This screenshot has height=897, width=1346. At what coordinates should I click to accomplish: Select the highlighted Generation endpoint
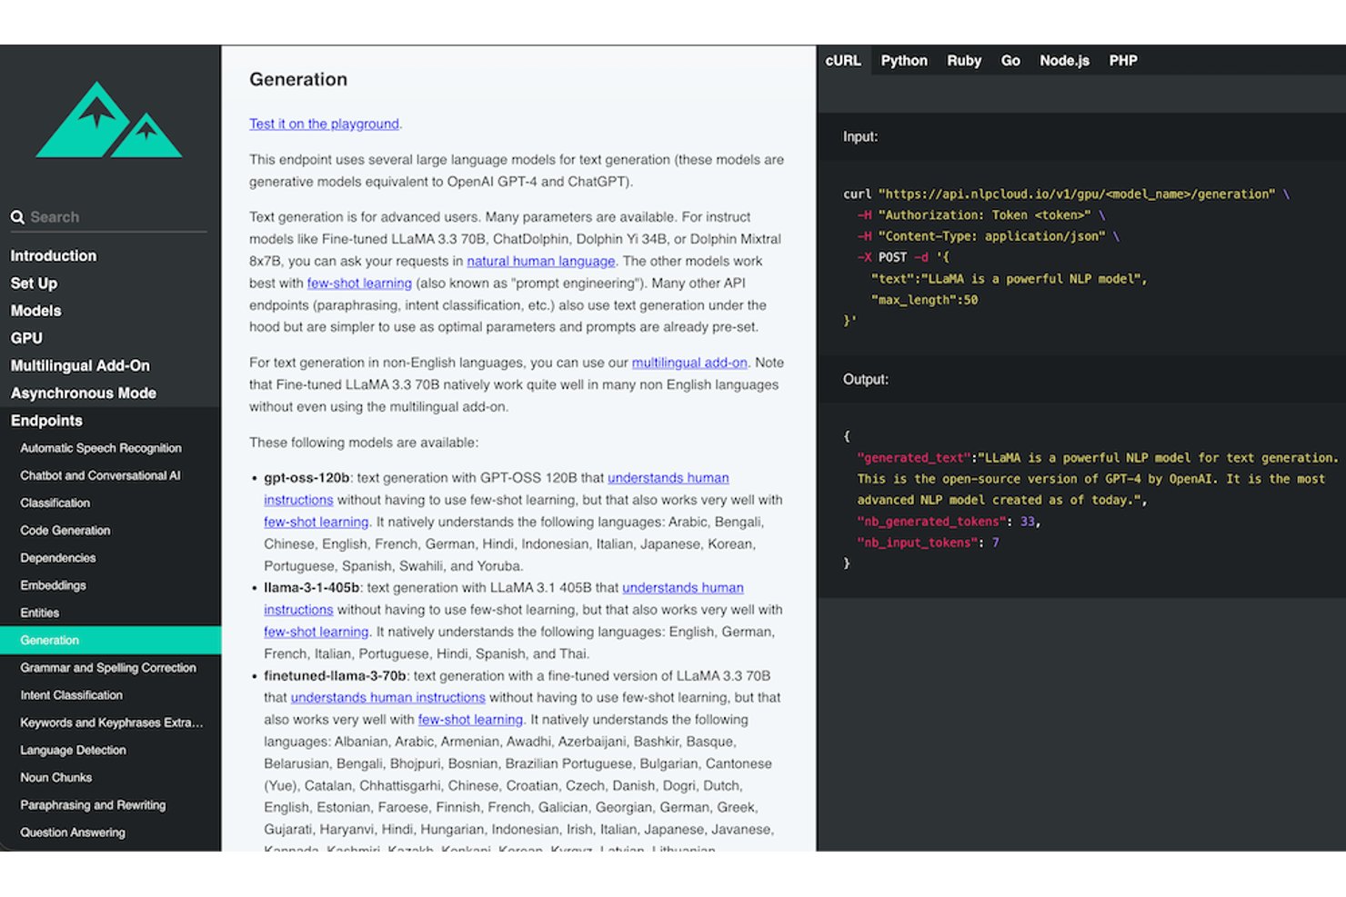pyautogui.click(x=110, y=640)
